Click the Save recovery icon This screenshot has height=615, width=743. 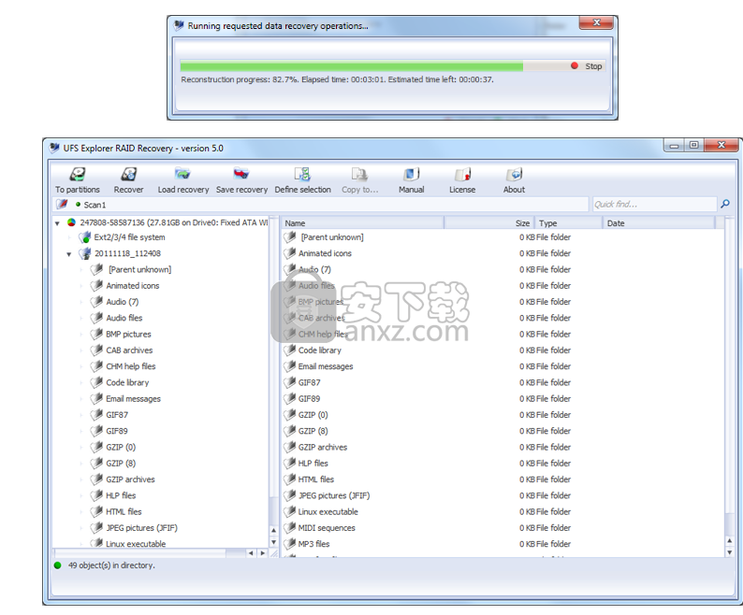[x=241, y=174]
